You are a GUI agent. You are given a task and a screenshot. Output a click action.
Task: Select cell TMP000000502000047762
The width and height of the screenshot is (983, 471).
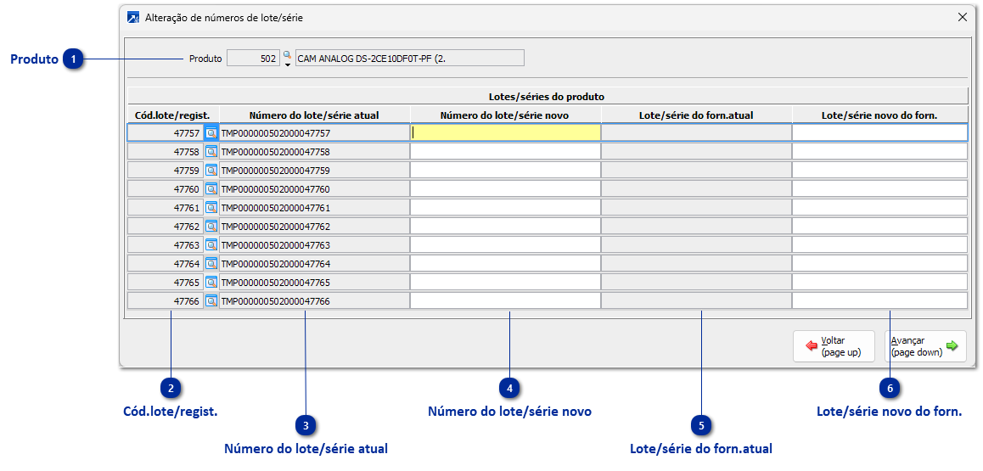point(314,226)
